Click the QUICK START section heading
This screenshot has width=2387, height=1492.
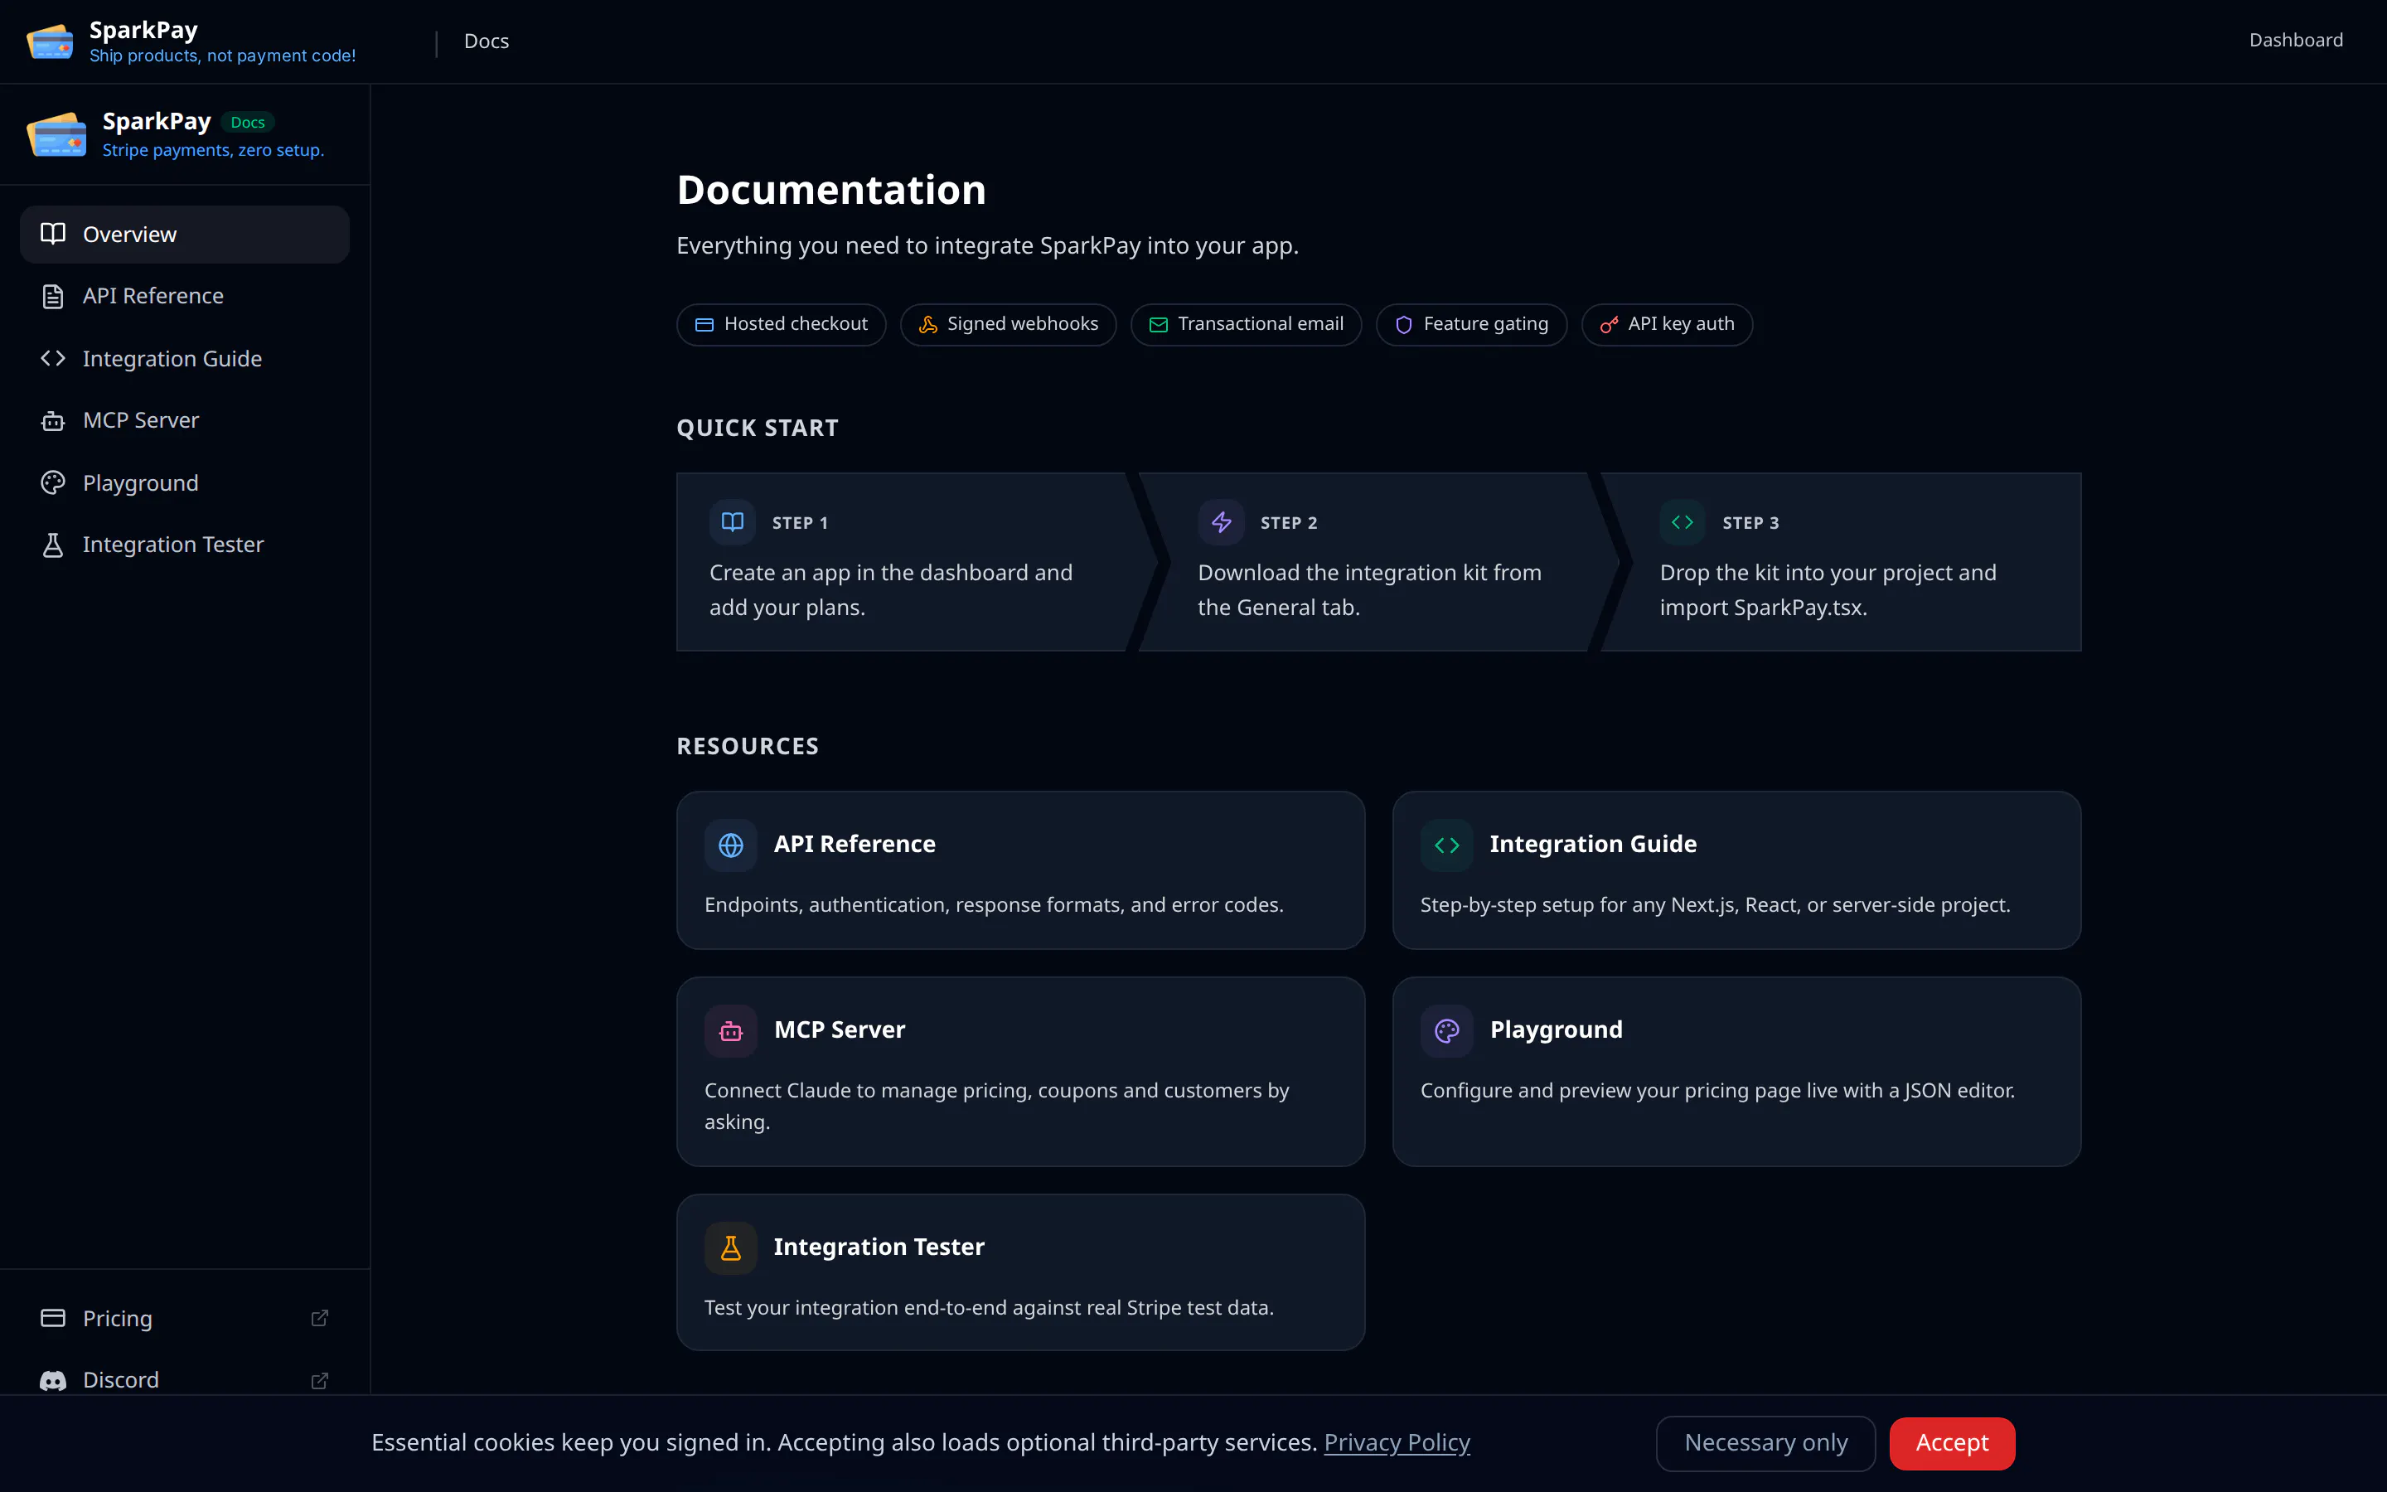point(758,429)
